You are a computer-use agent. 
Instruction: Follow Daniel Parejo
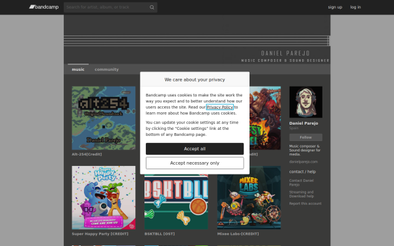click(306, 137)
